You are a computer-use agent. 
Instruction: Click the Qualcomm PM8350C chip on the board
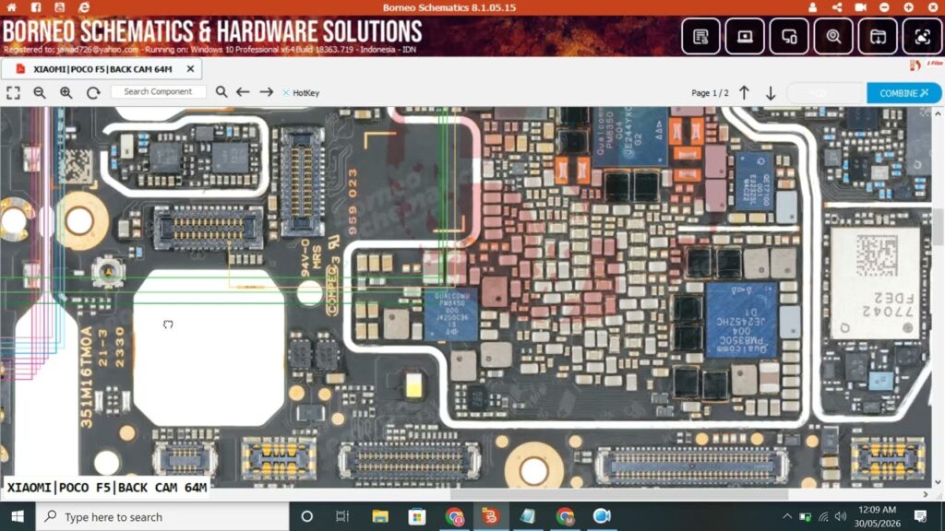pos(741,320)
